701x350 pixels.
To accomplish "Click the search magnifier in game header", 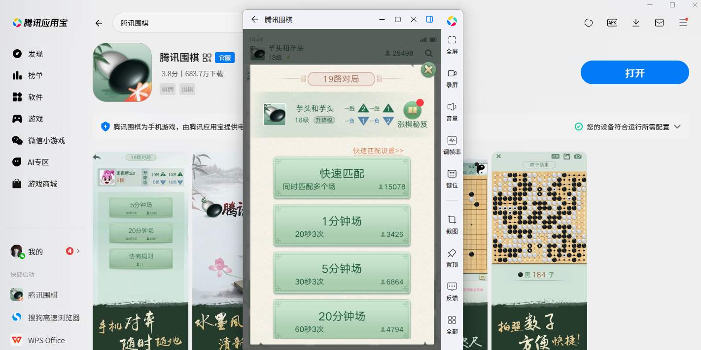I will click(429, 53).
